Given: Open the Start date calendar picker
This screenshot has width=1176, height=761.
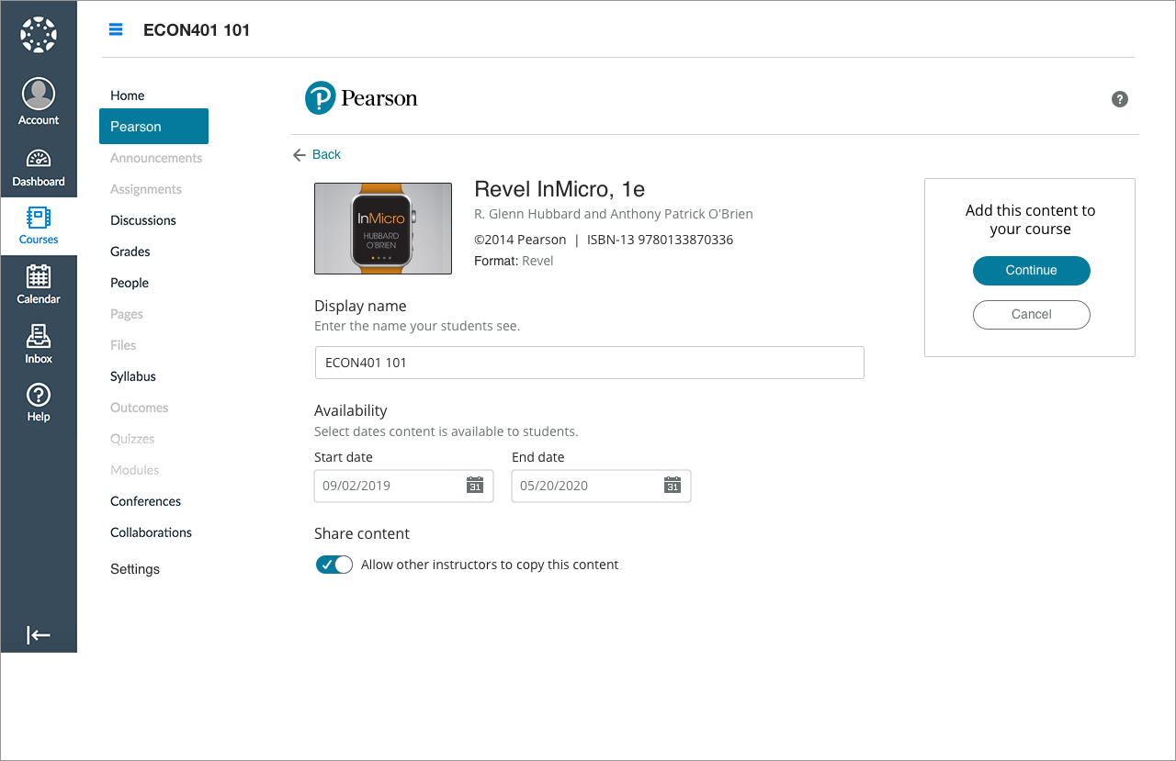Looking at the screenshot, I should pos(475,486).
